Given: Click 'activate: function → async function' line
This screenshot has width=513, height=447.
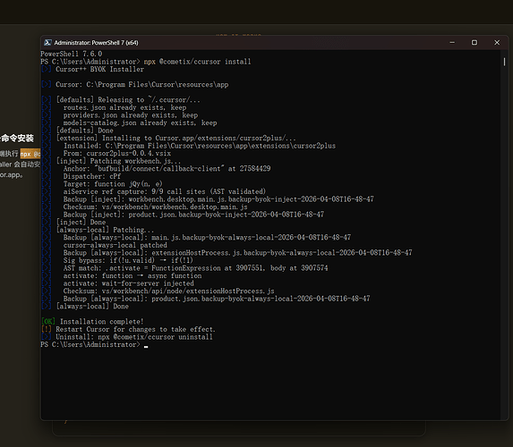Looking at the screenshot, I should point(133,275).
